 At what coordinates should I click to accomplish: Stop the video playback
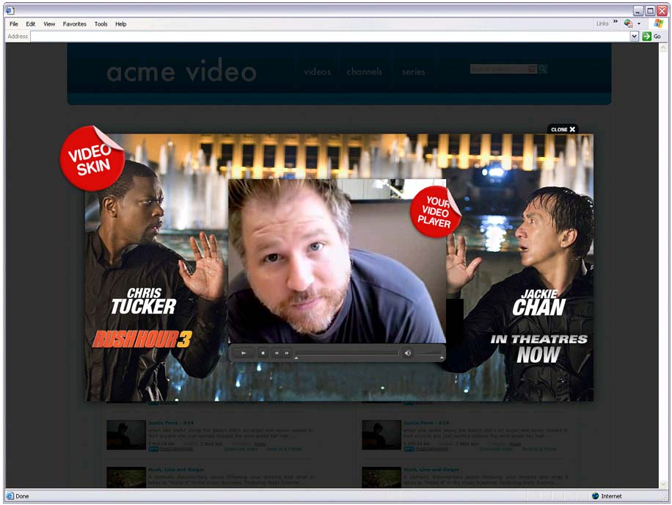(x=263, y=353)
